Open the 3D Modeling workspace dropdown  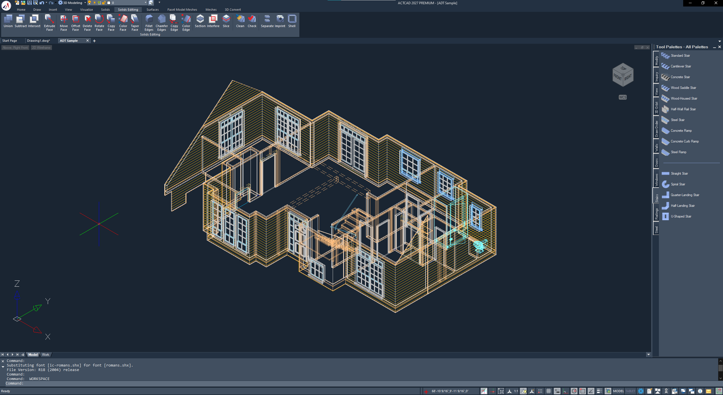(85, 3)
